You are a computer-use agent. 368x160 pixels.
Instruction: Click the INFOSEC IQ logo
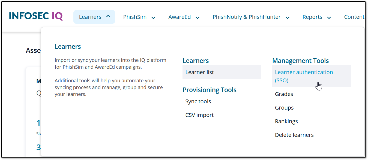click(x=35, y=16)
